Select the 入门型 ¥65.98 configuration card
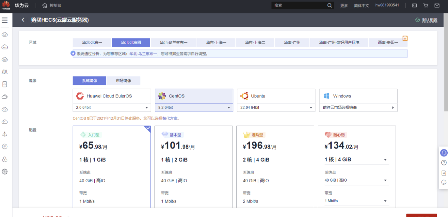This screenshot has height=217, width=448. [112, 167]
